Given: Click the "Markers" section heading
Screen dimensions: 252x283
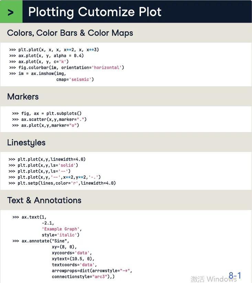Looking at the screenshot, I should click(23, 97).
